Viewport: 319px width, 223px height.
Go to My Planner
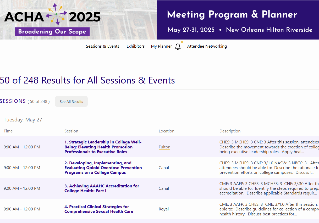coord(161,46)
